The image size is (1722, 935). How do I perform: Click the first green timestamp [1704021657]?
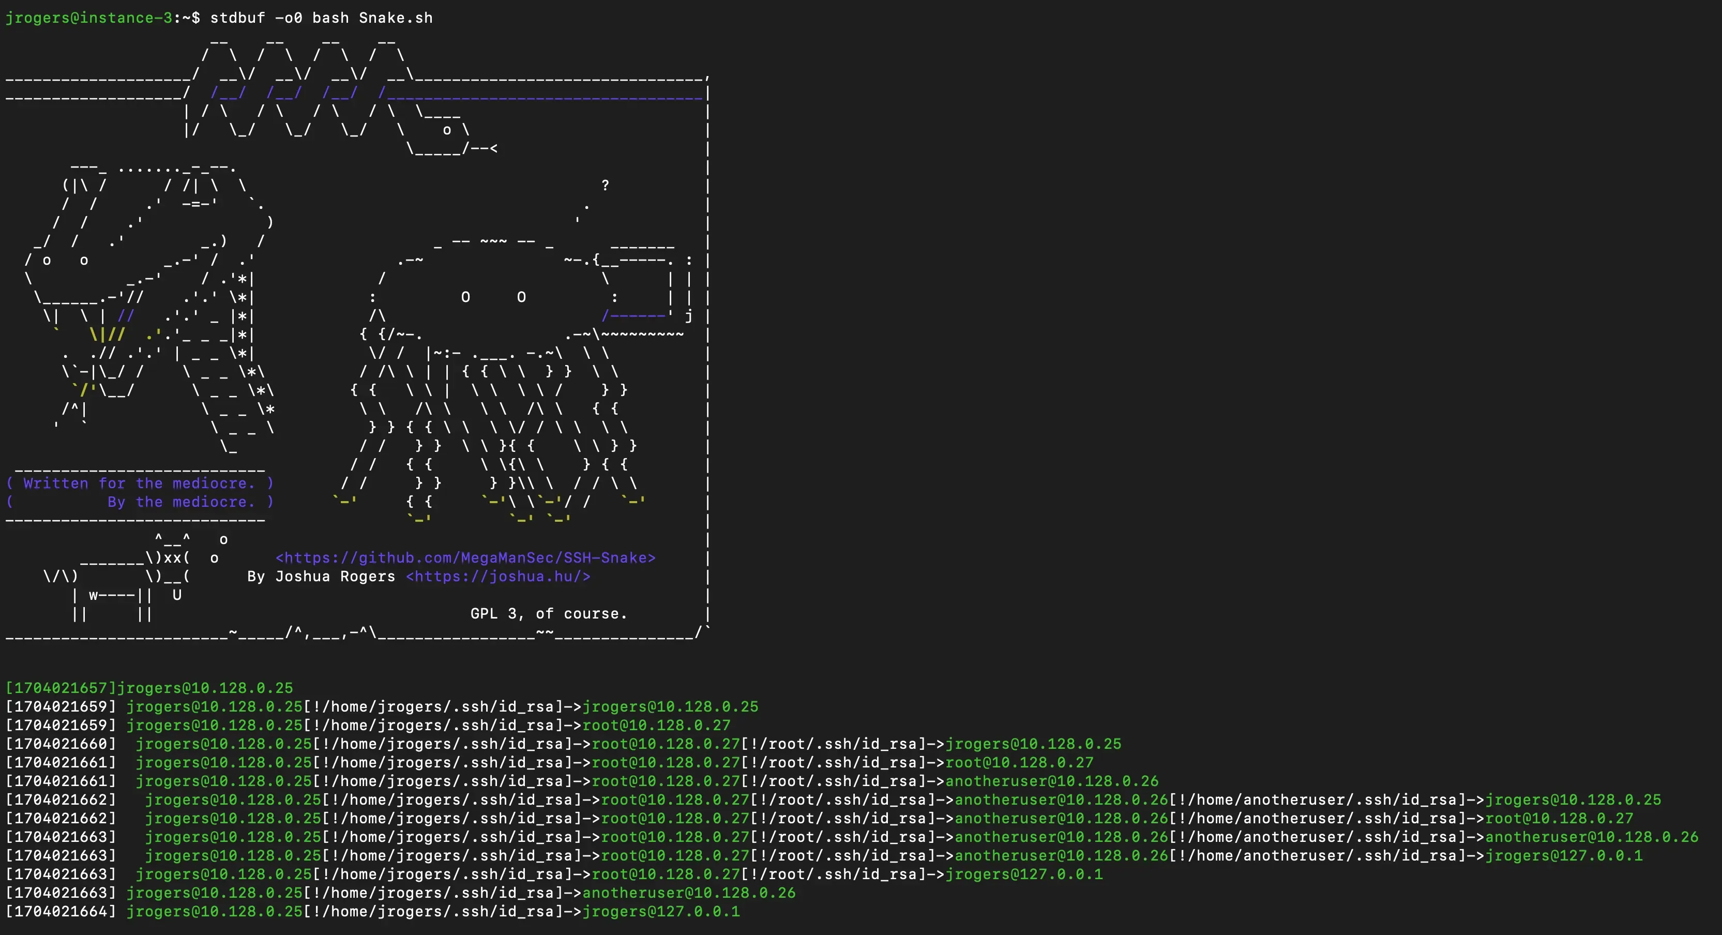(61, 688)
